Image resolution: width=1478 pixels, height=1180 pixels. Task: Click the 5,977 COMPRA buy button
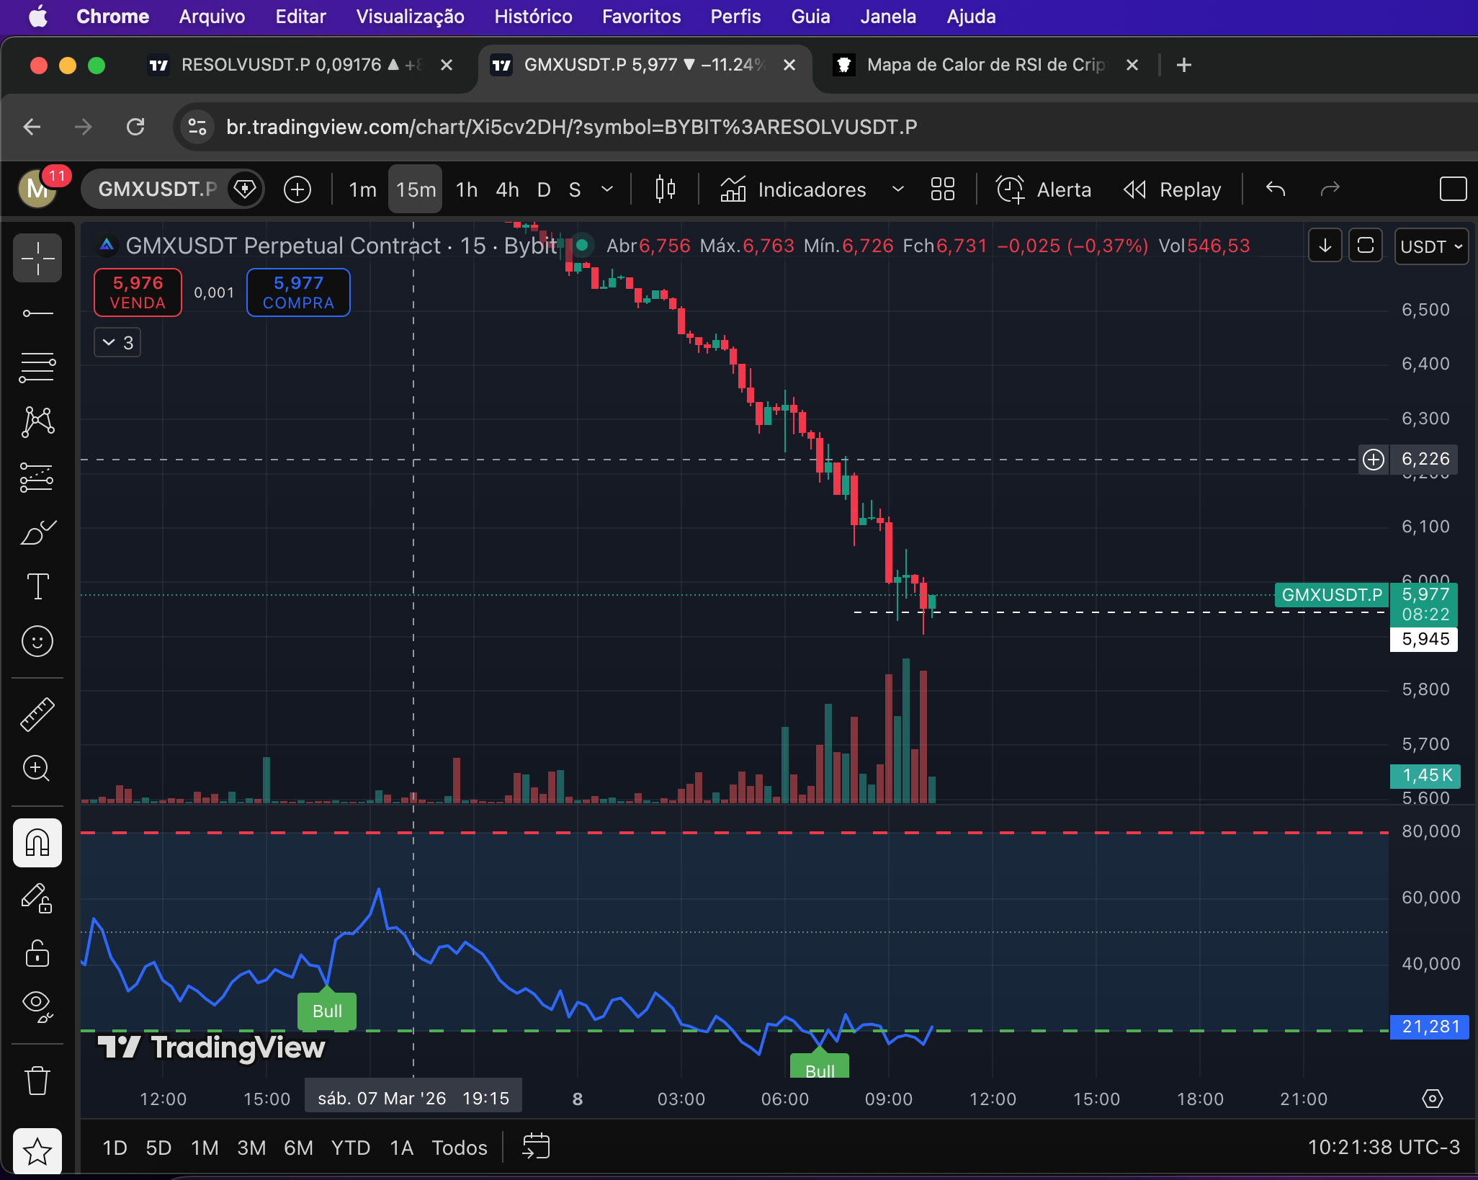298,292
